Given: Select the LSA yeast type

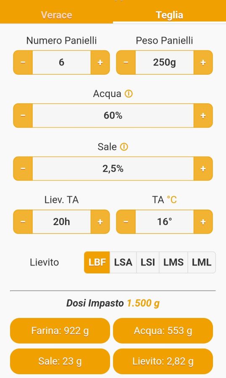Looking at the screenshot, I should click(123, 262).
